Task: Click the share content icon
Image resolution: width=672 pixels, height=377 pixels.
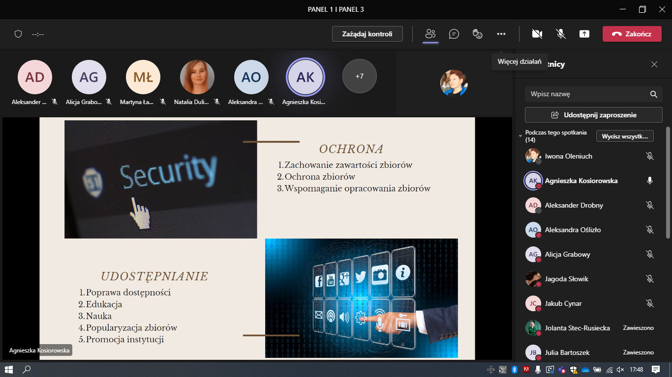Action: 584,34
